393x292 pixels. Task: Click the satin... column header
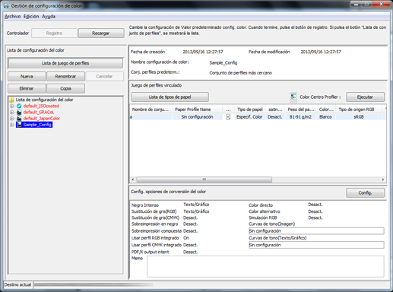point(275,109)
